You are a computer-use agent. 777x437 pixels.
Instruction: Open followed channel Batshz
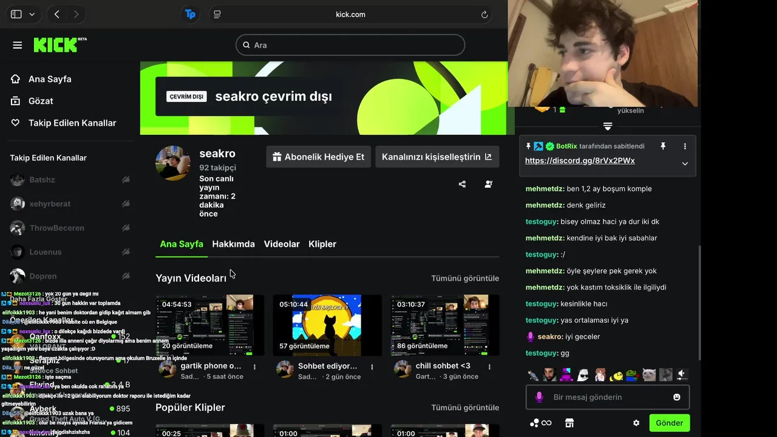42,180
